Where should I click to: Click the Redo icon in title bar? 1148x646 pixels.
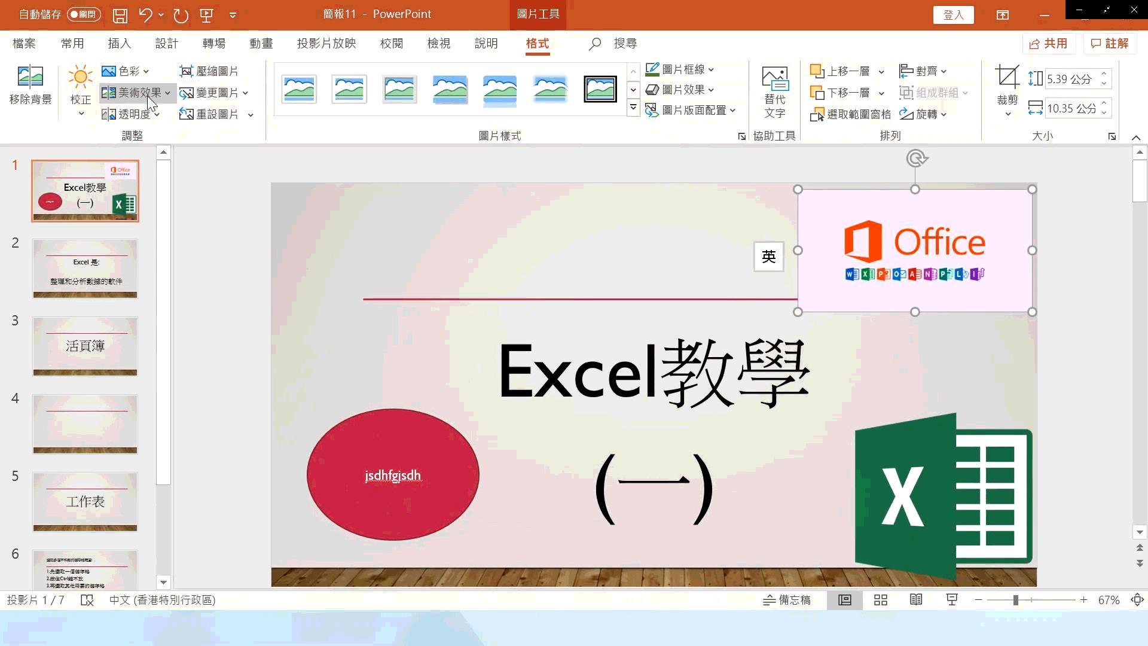coord(181,15)
